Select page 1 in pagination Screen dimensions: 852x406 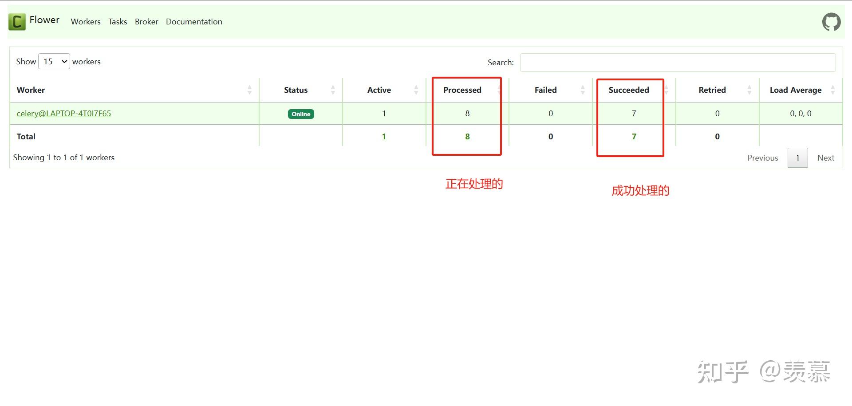click(x=797, y=158)
